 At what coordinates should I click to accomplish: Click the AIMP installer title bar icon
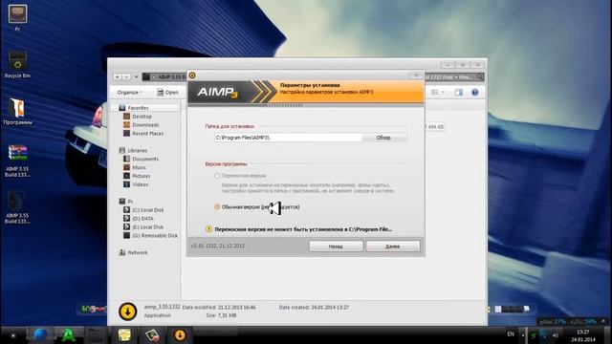point(192,75)
